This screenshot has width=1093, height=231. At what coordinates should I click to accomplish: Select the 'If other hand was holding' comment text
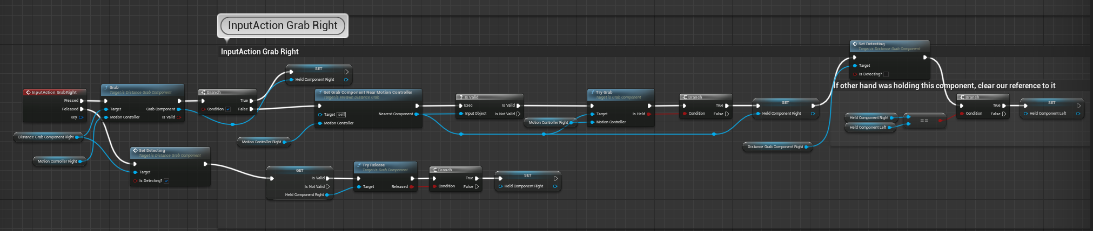(944, 86)
